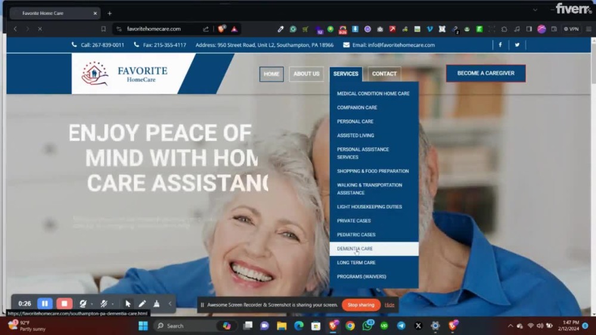Select Long Term Care entry
This screenshot has width=596, height=335.
[x=356, y=262]
